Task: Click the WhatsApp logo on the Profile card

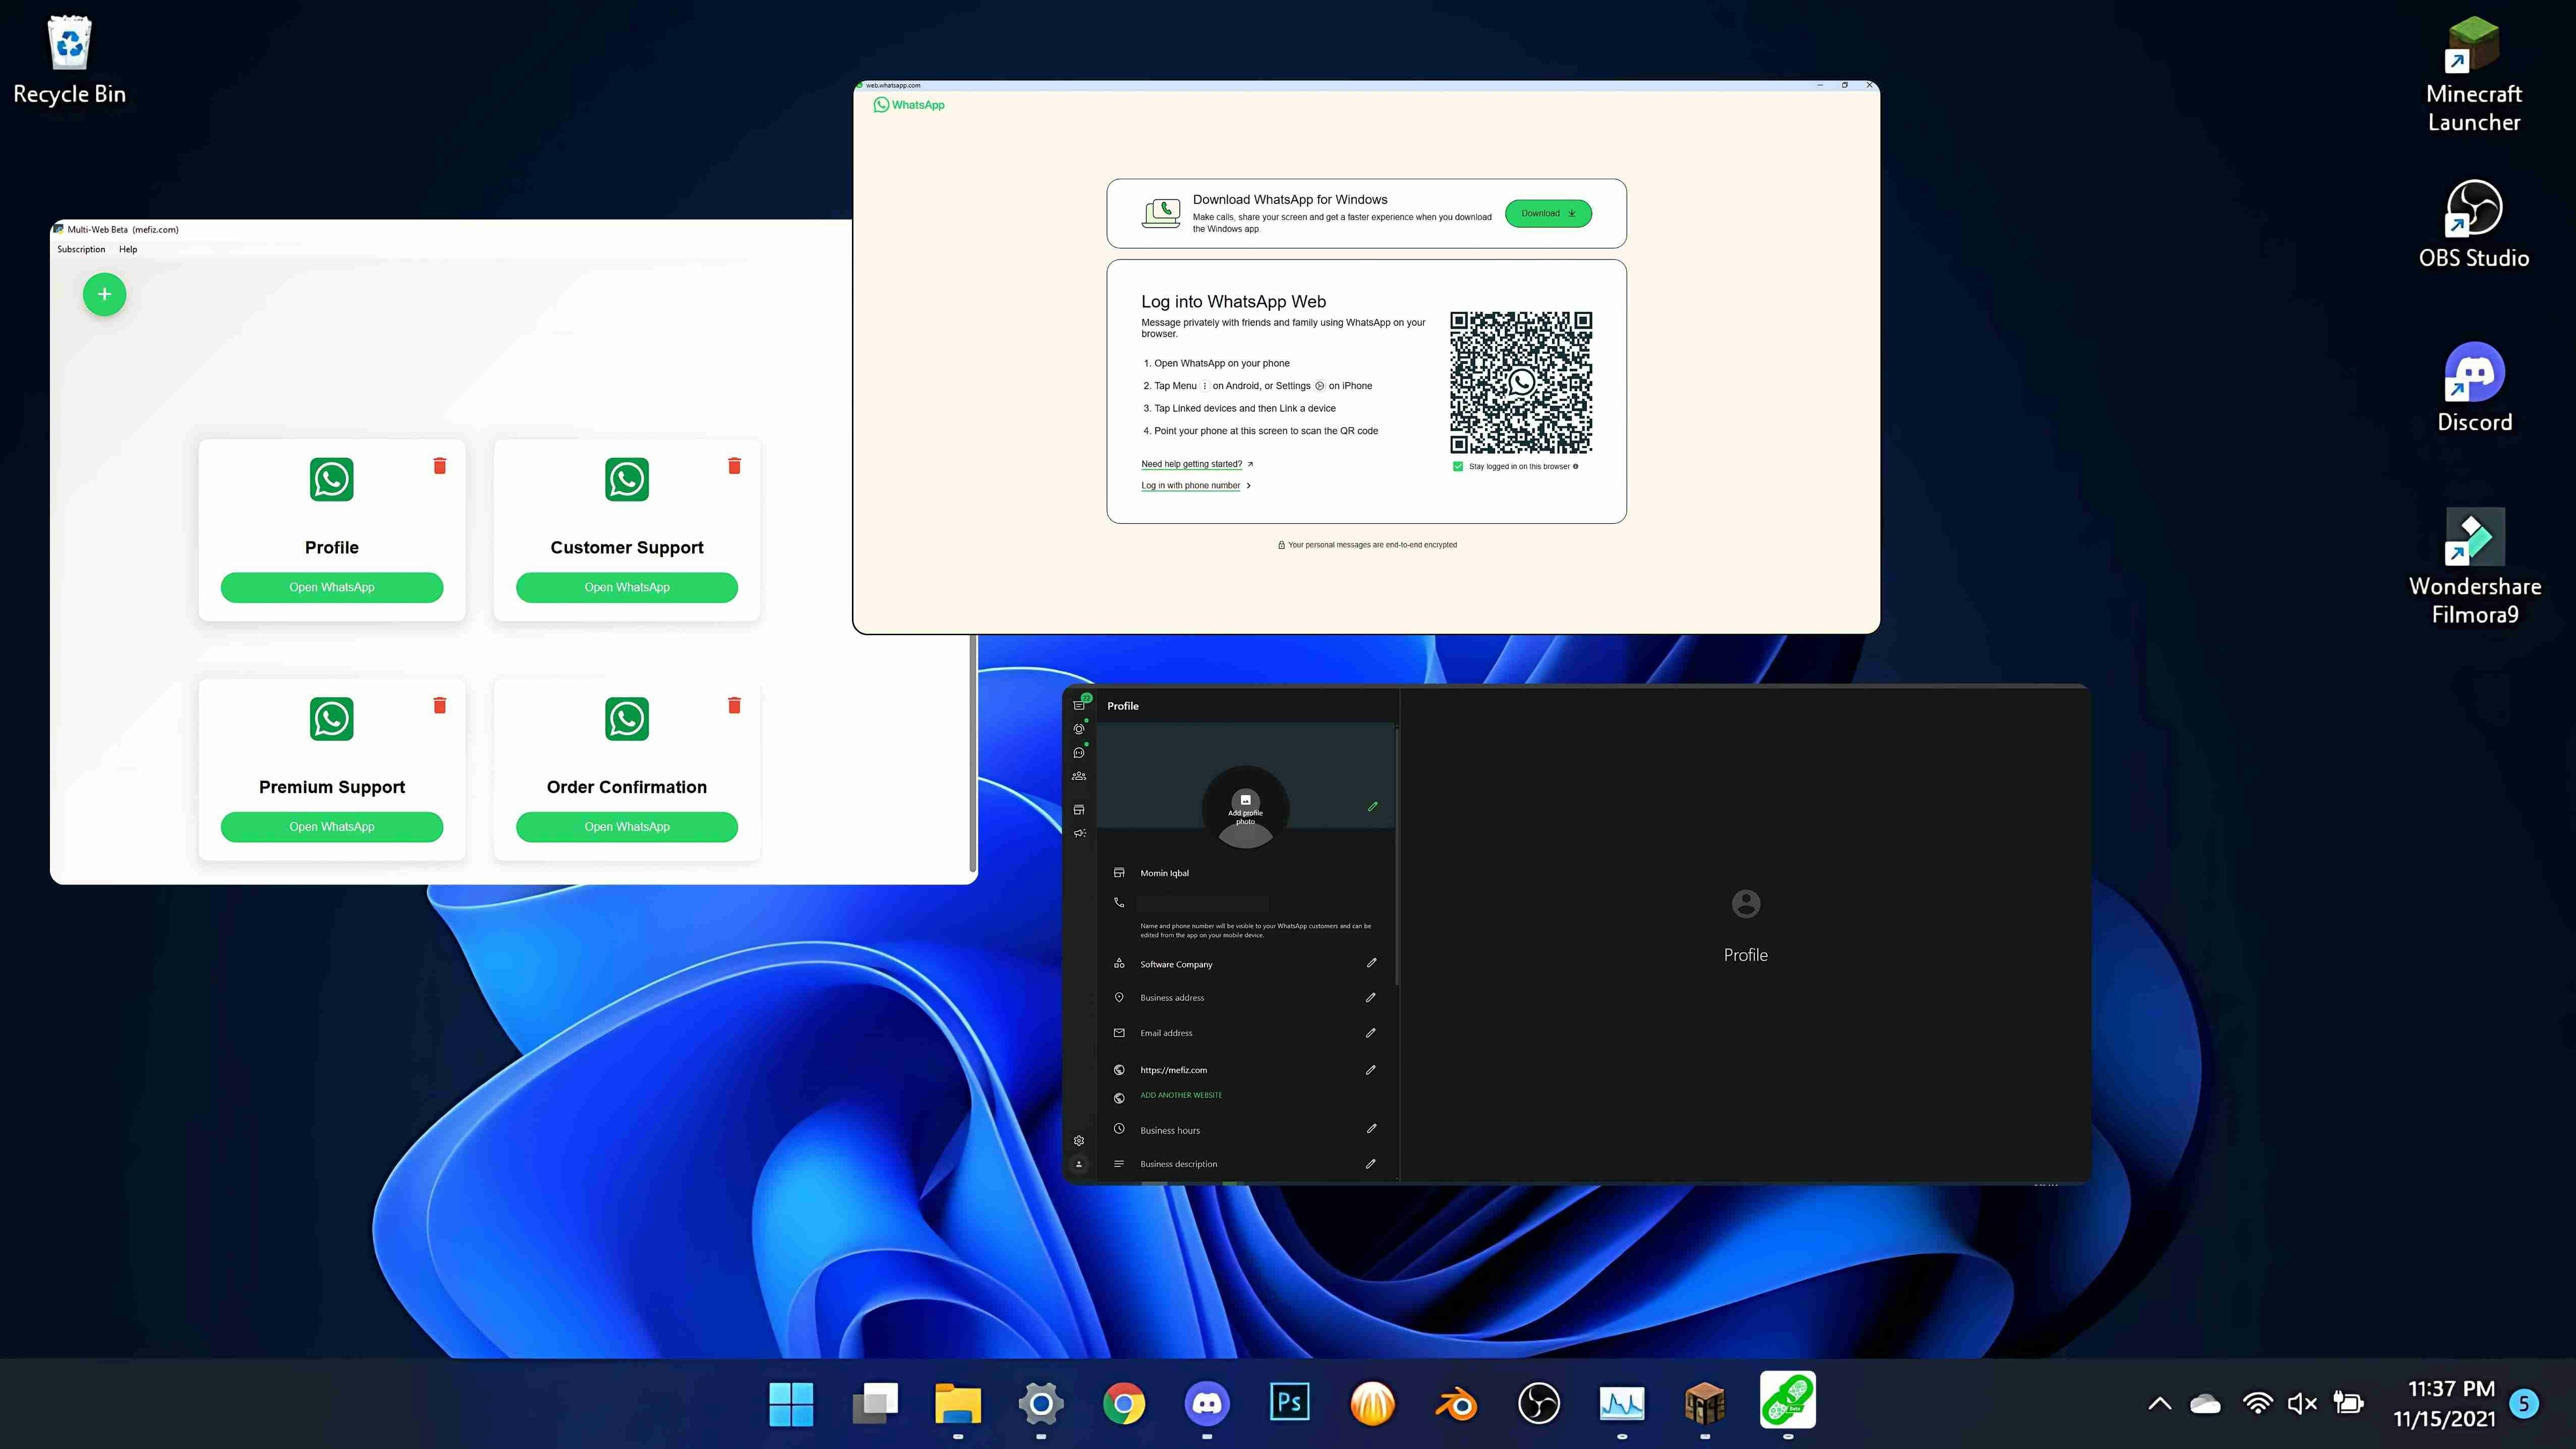Action: (x=331, y=479)
